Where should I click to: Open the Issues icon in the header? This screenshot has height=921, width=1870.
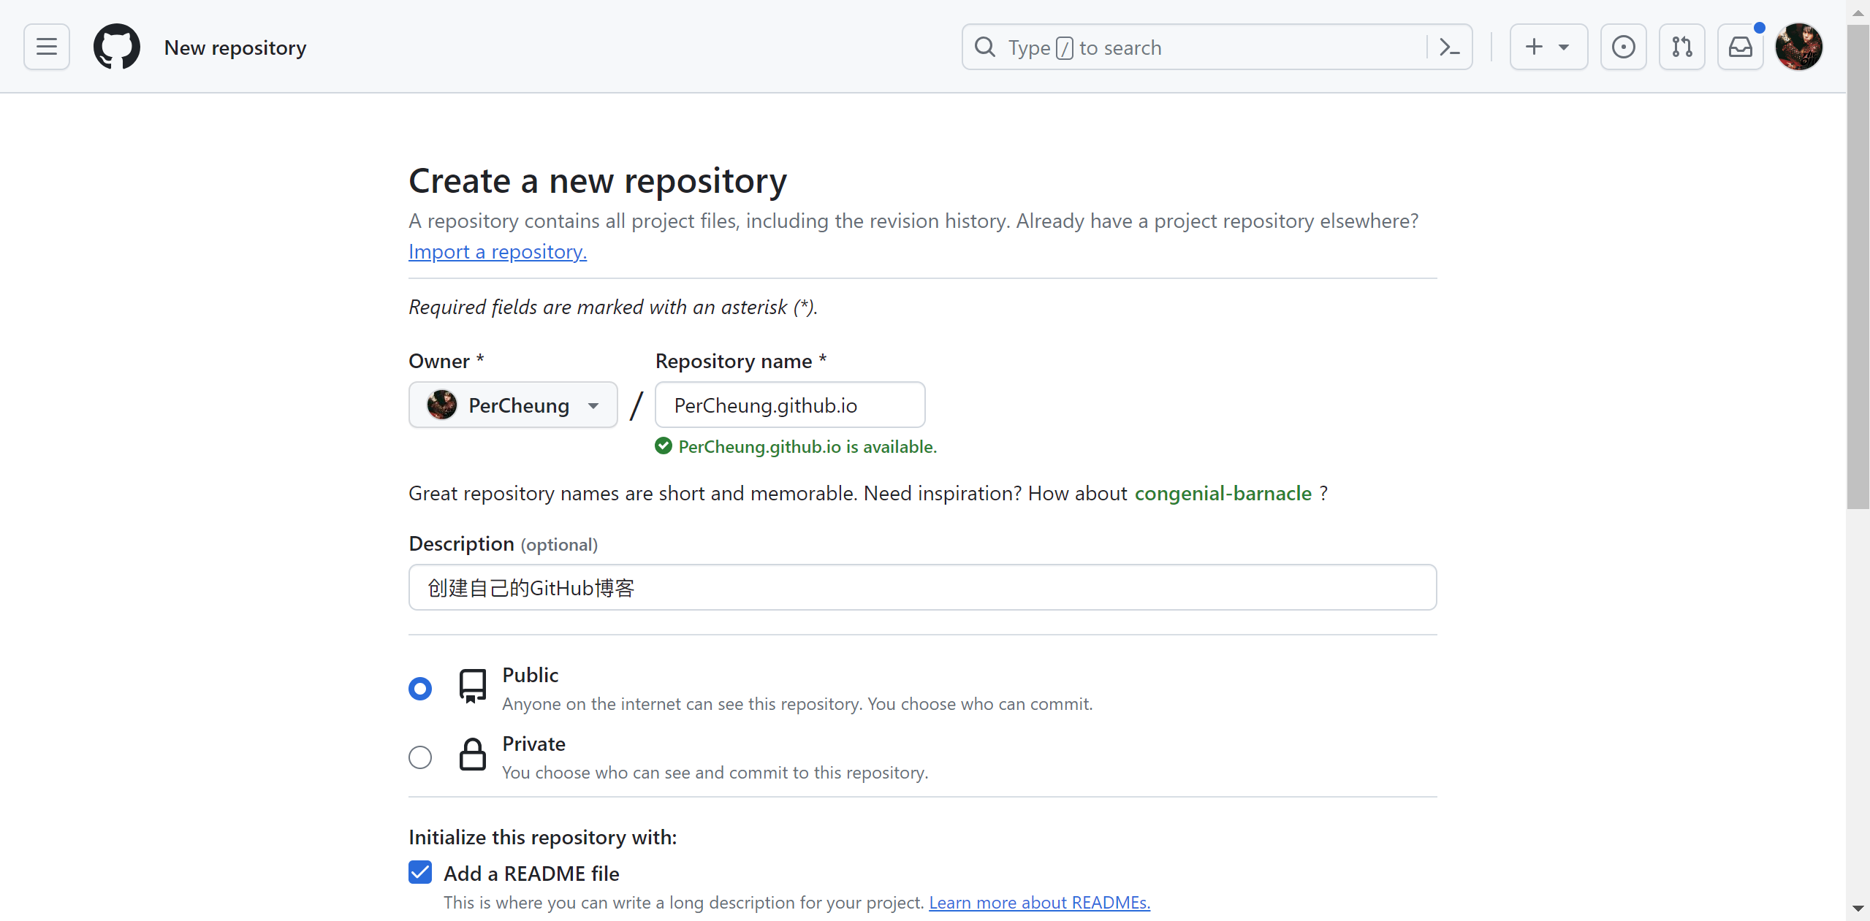1623,47
